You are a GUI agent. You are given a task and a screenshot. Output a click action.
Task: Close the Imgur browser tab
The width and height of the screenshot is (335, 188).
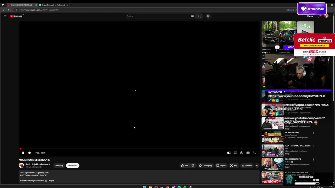(67, 5)
